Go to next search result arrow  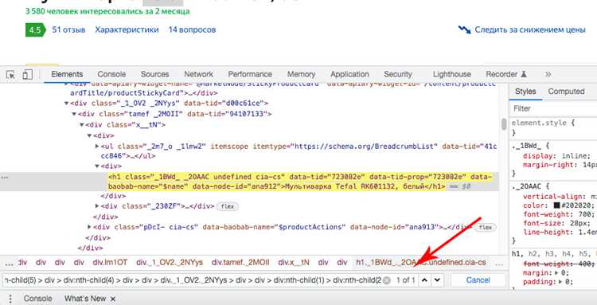pyautogui.click(x=438, y=280)
